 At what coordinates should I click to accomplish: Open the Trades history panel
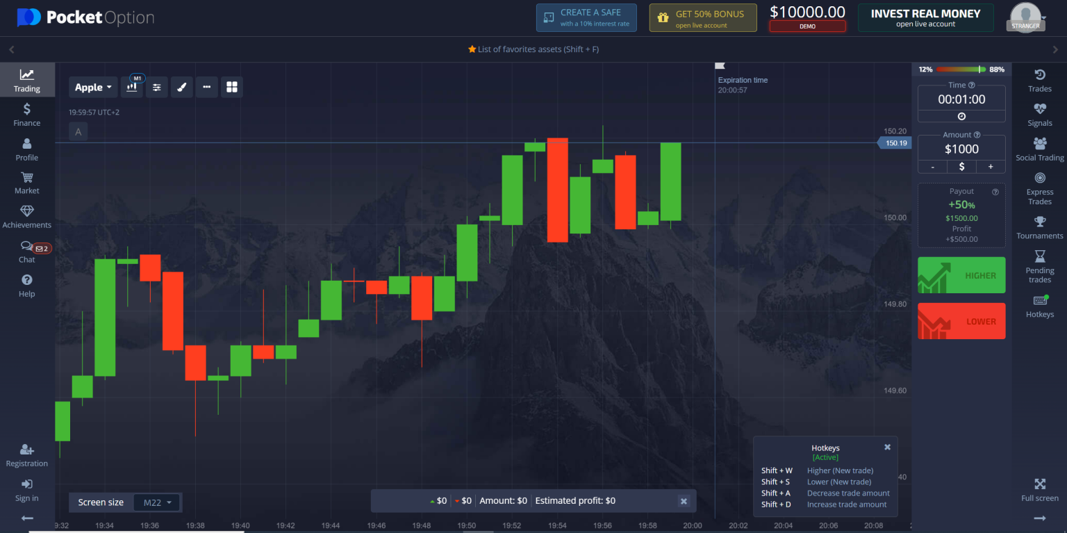click(x=1039, y=79)
